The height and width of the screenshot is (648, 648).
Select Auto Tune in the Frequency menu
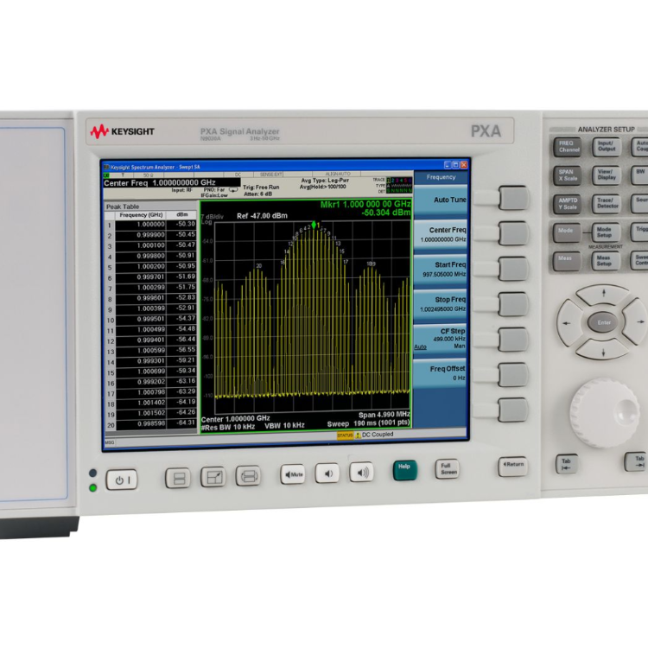(x=441, y=200)
